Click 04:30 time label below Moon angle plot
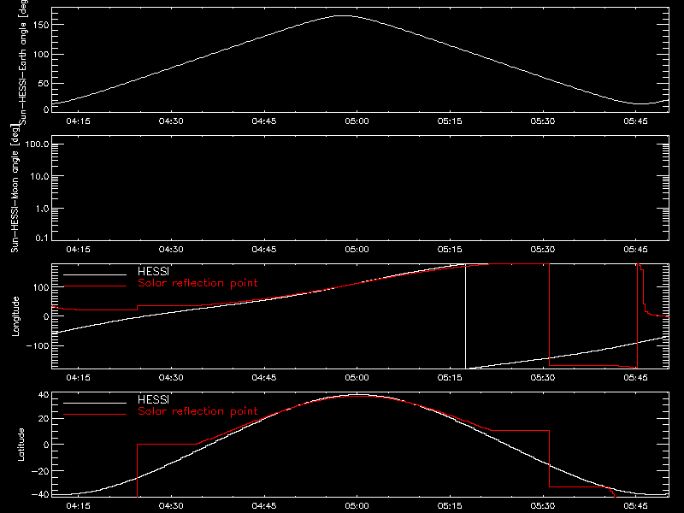This screenshot has height=513, width=684. 171,250
